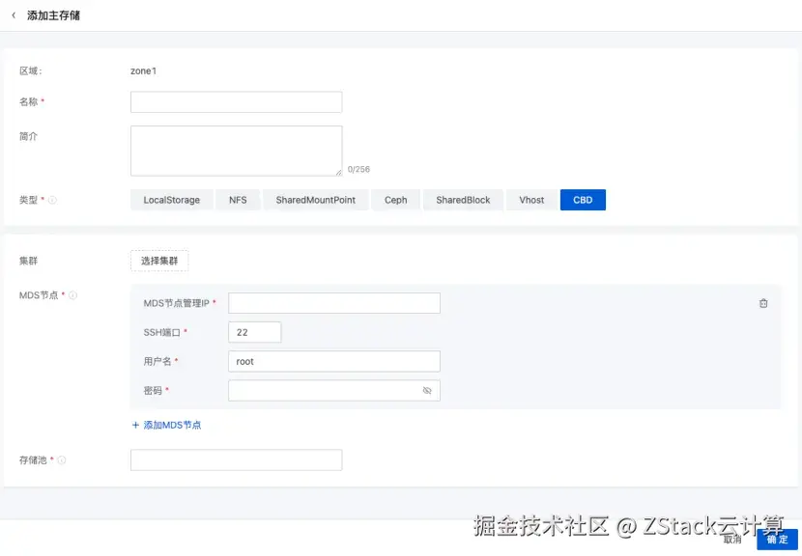Click the 选择集群 button
Viewport: 802px width, 556px height.
click(x=158, y=260)
